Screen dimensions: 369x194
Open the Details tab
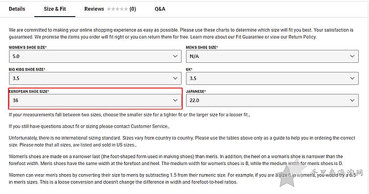coord(17,9)
